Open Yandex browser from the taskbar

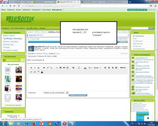(42, 124)
